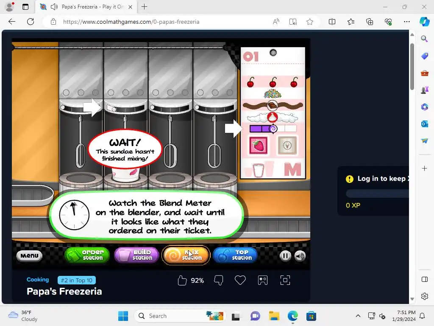Open File Explorer from taskbar
This screenshot has width=434, height=326.
click(274, 316)
